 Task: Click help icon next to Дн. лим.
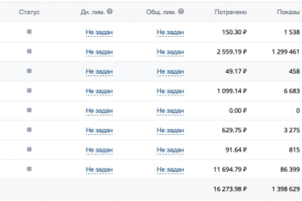[x=110, y=12]
